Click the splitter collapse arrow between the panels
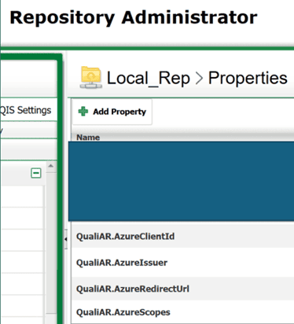The image size is (294, 324). pos(66,239)
